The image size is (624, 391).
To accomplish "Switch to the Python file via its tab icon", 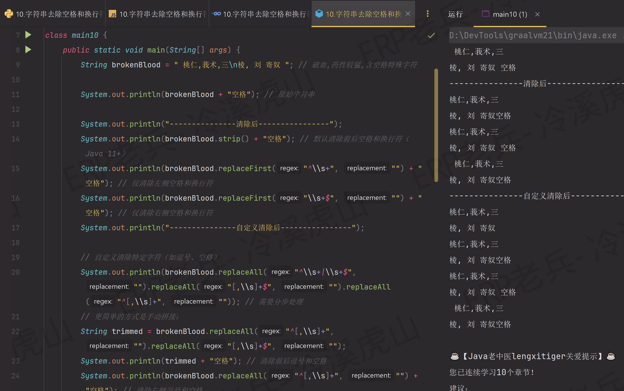I will [9, 14].
